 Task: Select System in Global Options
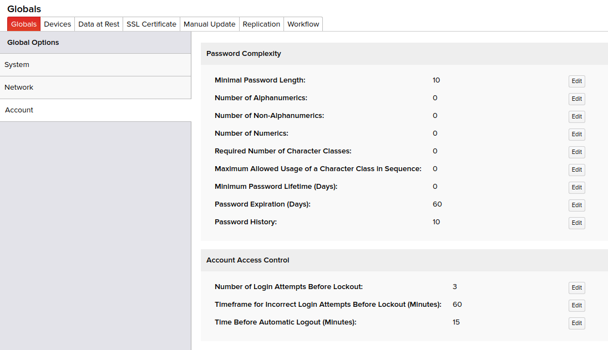[x=95, y=65]
